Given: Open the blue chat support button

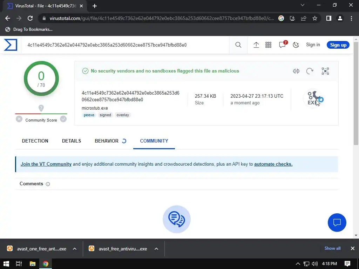Looking at the screenshot, I should pos(337,222).
